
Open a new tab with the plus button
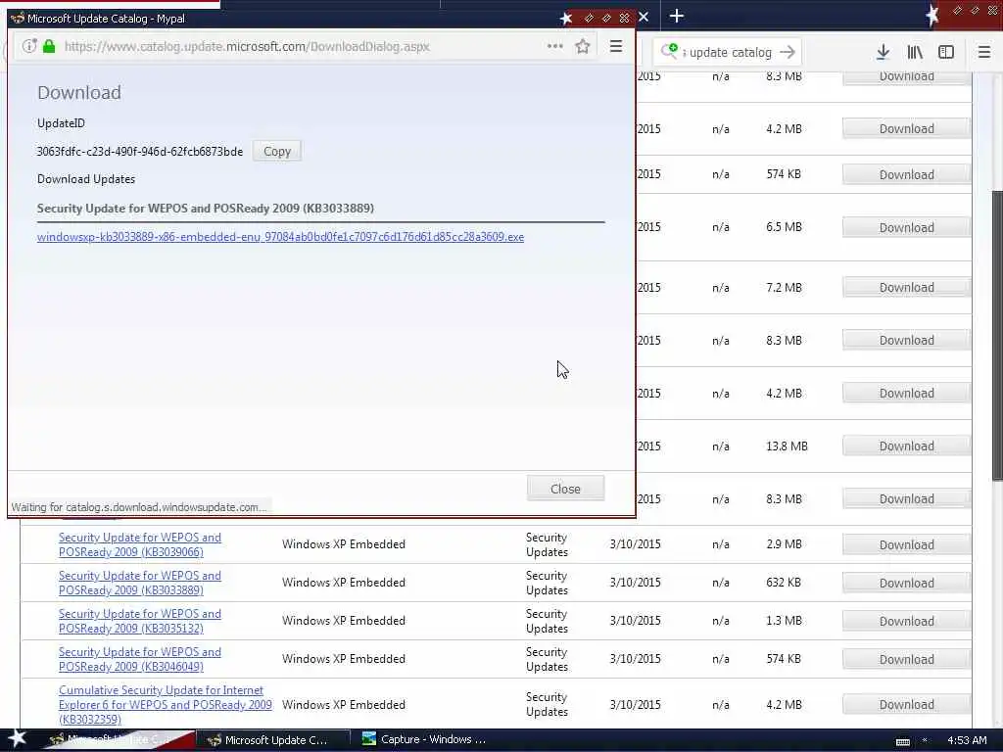coord(677,16)
